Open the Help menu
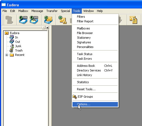The image size is (142, 126). tap(100, 11)
